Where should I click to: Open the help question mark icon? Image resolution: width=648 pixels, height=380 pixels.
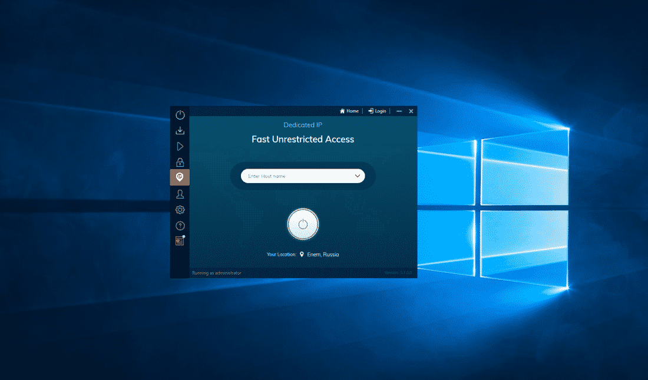[180, 226]
